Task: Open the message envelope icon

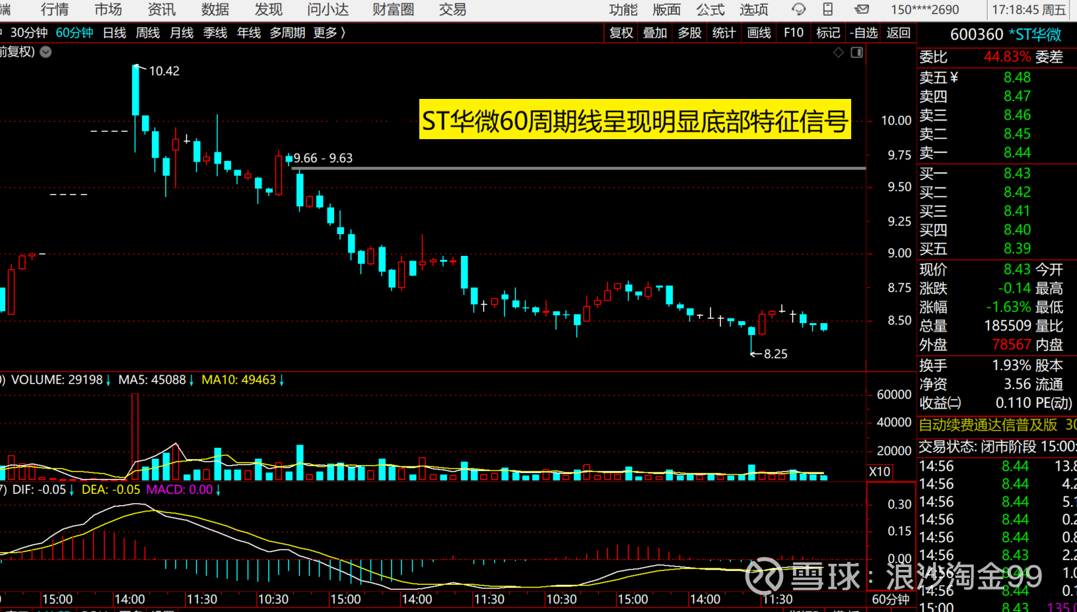Action: click(x=862, y=9)
